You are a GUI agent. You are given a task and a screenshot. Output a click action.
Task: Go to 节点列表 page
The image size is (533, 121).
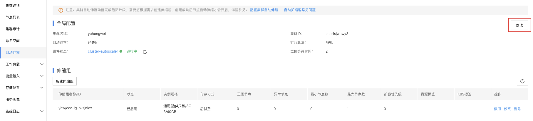coord(13,17)
